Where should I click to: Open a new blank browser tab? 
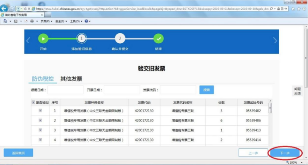coord(48,15)
